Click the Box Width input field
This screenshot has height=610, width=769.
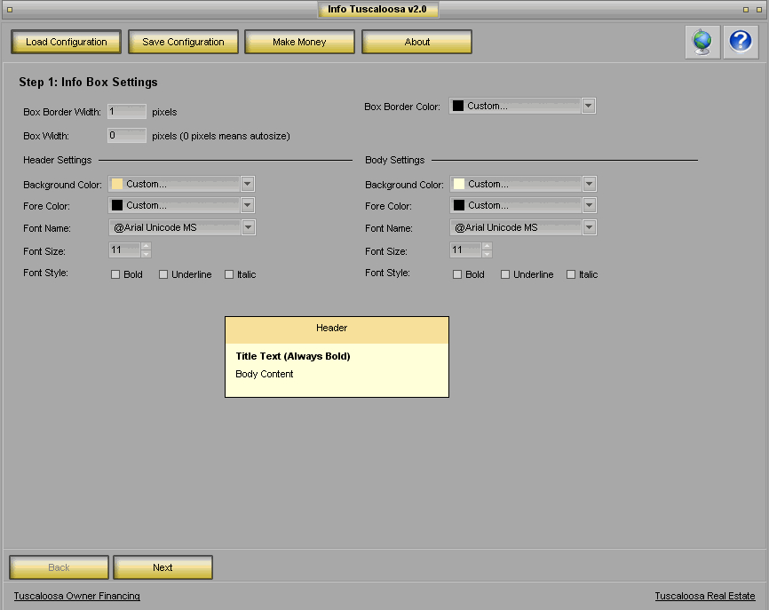click(x=126, y=136)
